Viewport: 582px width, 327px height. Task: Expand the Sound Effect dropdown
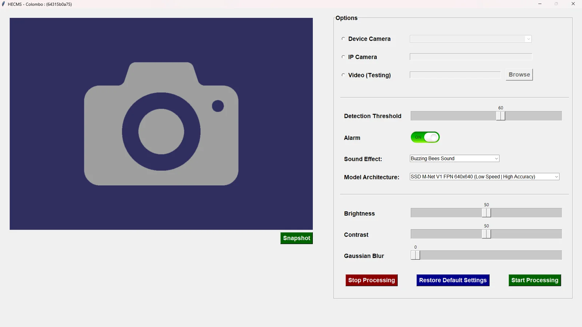454,158
